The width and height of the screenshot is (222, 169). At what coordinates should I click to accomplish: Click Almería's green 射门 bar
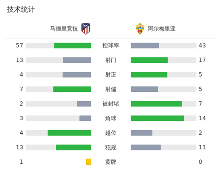coord(149,60)
